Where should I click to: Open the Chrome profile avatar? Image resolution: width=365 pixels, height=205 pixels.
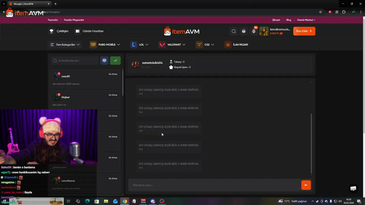pyautogui.click(x=354, y=12)
